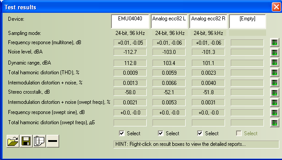This screenshot has width=282, height=160.
Task: Click the copy/report pages icon
Action: pos(39,141)
